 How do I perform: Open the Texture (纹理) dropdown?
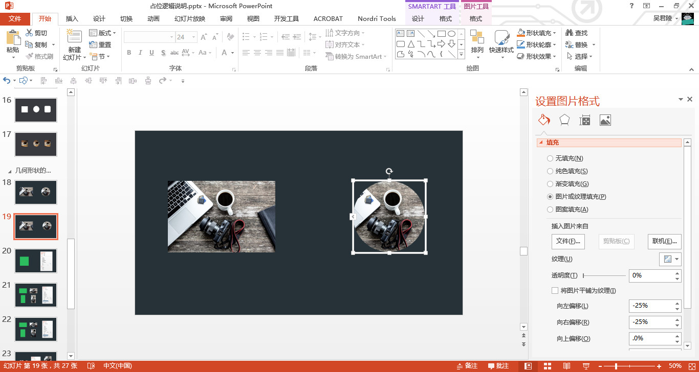pos(670,259)
